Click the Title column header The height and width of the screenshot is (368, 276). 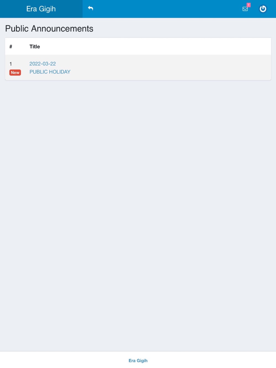point(35,47)
